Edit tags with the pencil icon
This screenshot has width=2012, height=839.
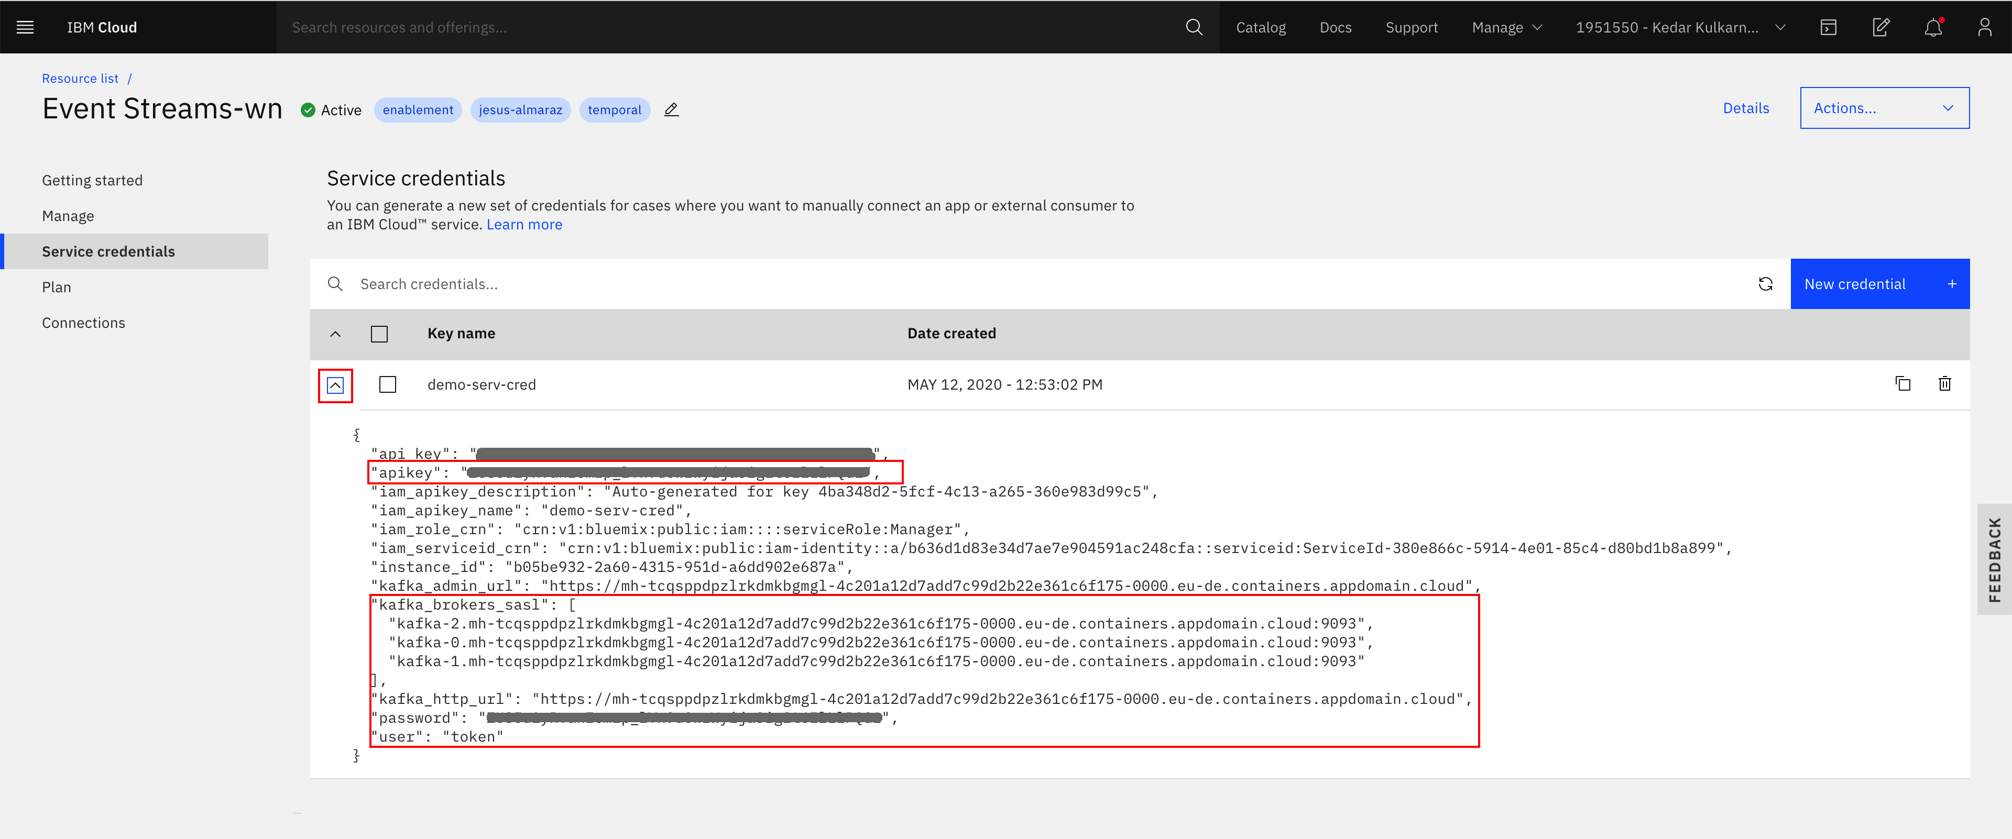click(x=671, y=110)
